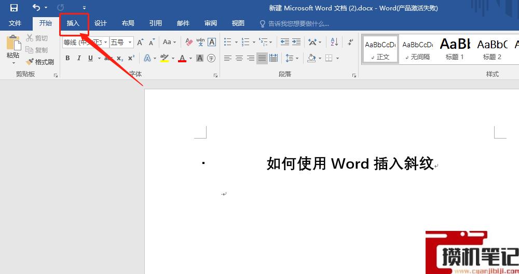Apply a multilevel list
Image resolution: width=519 pixels, height=274 pixels.
click(x=263, y=42)
